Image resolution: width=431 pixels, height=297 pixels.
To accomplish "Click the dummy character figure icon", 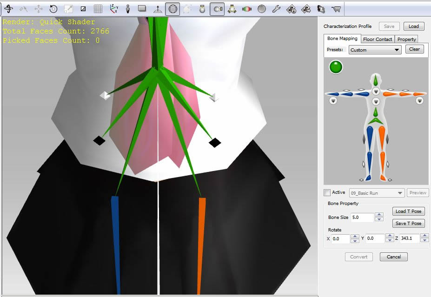I will [x=127, y=9].
